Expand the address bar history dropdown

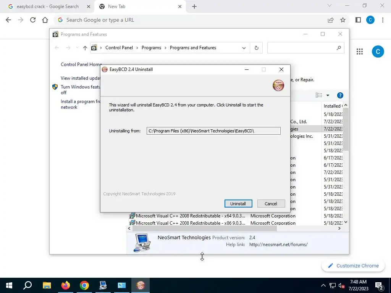(244, 48)
